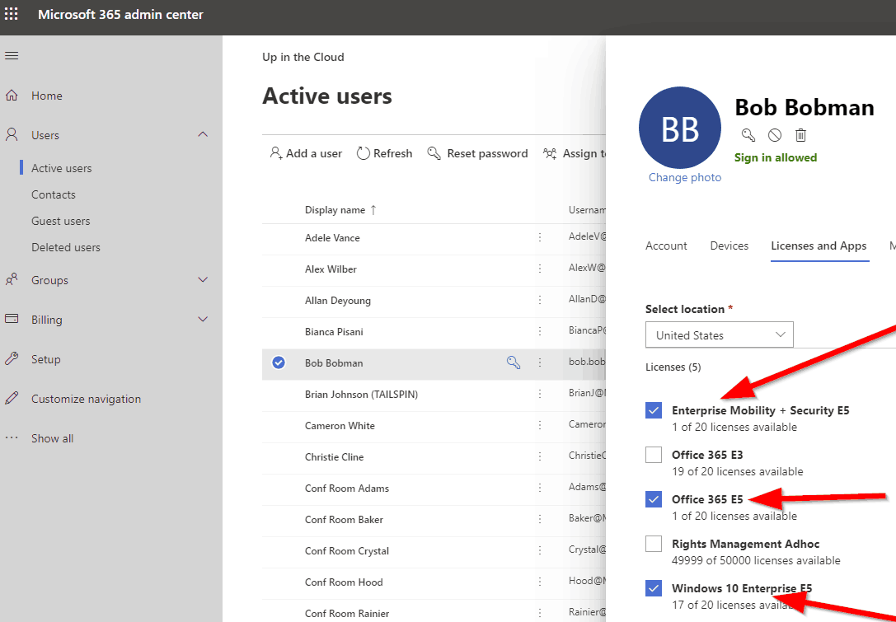
Task: Click the Change photo link
Action: pos(685,178)
